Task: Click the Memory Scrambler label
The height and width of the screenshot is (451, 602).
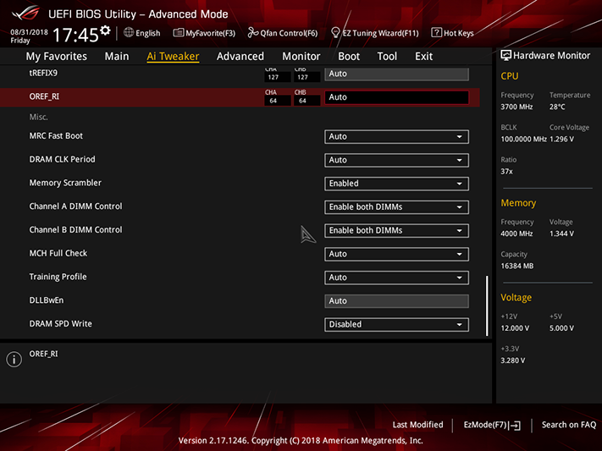Action: pyautogui.click(x=65, y=183)
